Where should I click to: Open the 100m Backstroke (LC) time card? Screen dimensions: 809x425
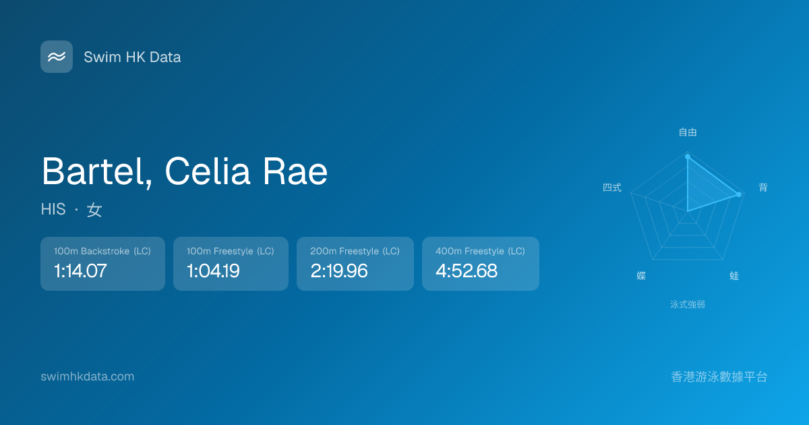point(102,264)
